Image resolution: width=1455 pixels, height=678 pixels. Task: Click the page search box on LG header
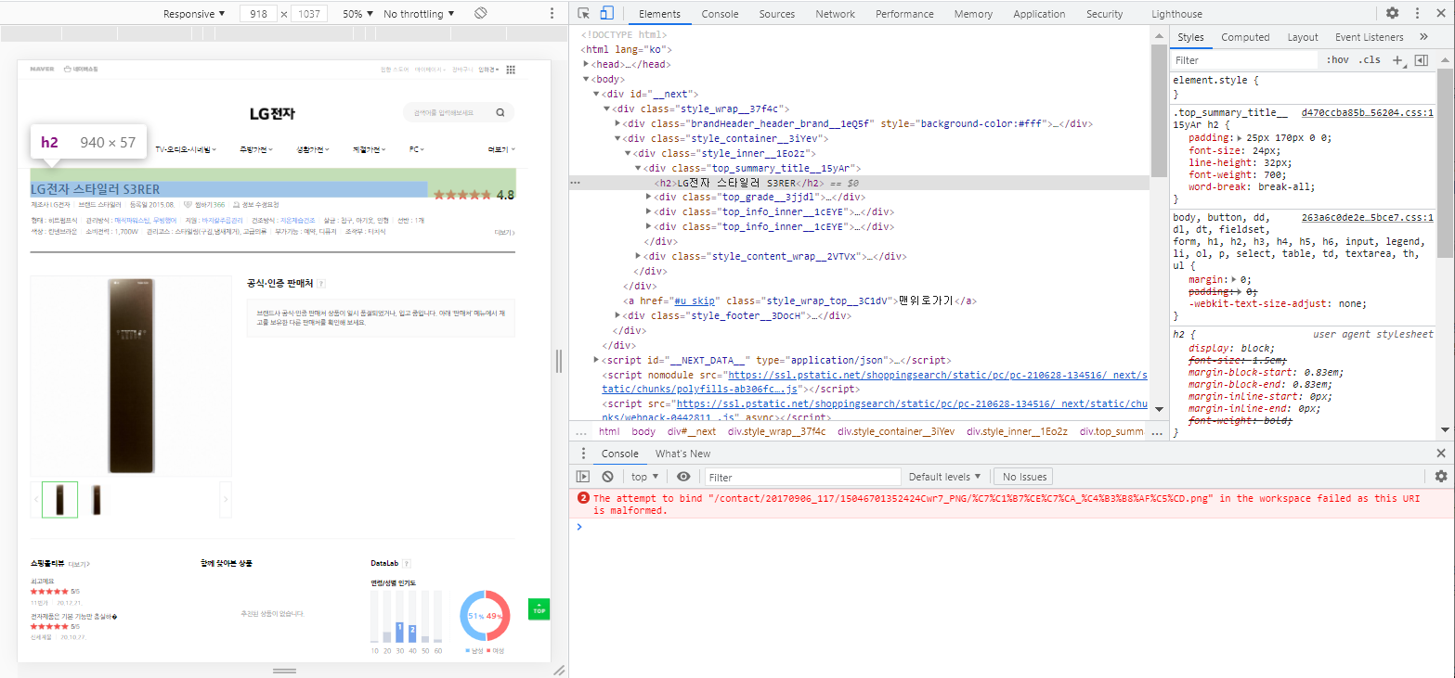coord(459,112)
